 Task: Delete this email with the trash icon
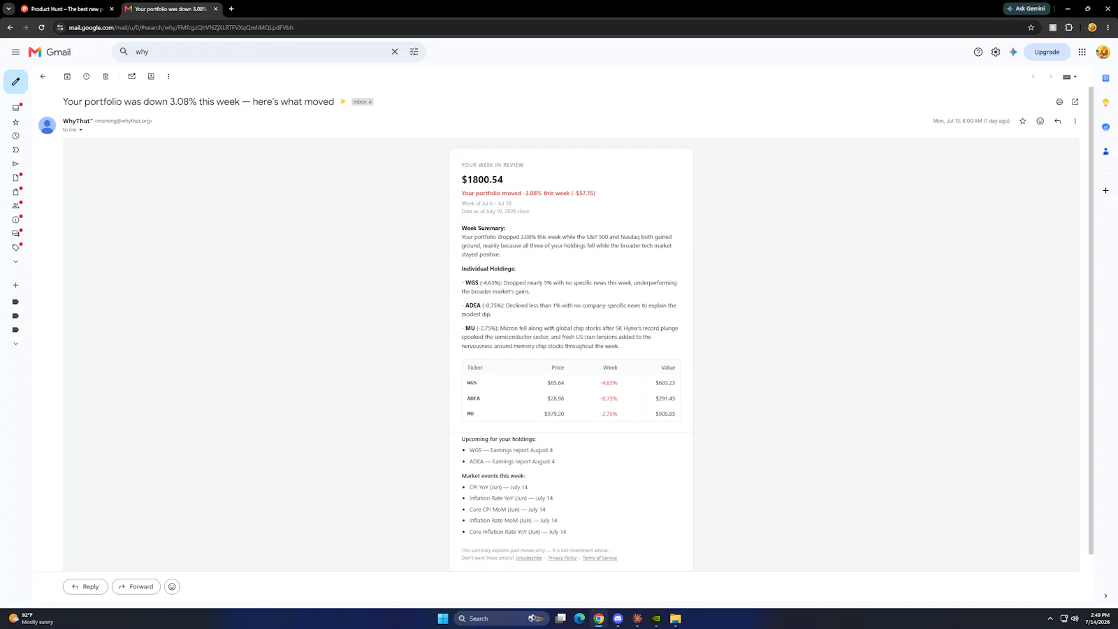[106, 76]
